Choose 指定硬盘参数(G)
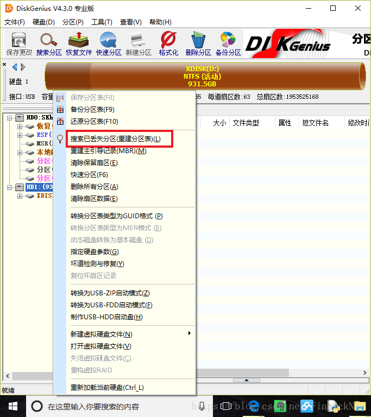 (x=95, y=252)
